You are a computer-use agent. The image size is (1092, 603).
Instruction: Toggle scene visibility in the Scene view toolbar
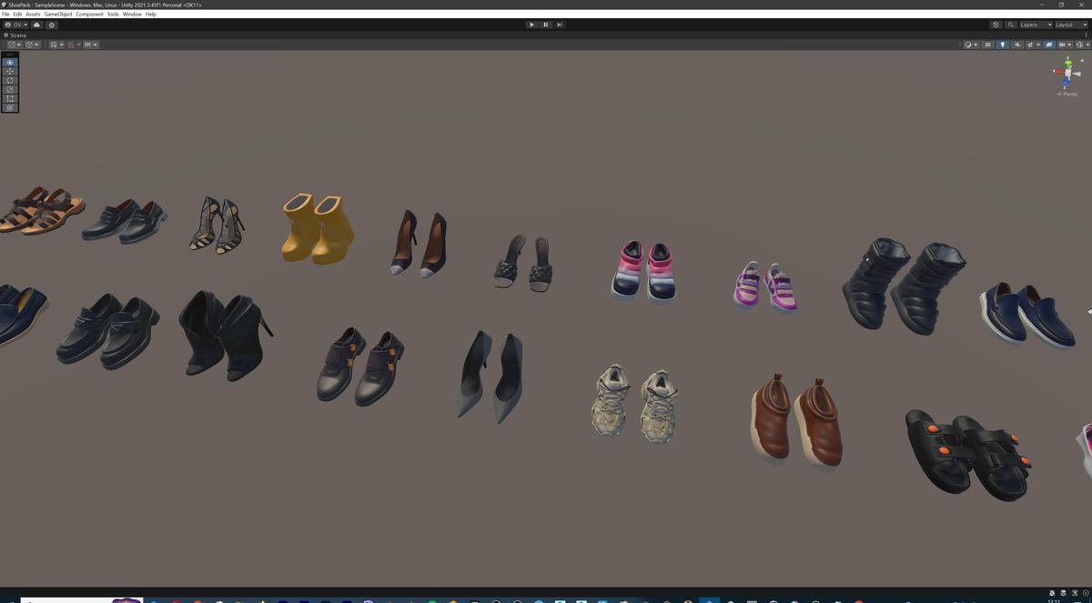[1048, 45]
